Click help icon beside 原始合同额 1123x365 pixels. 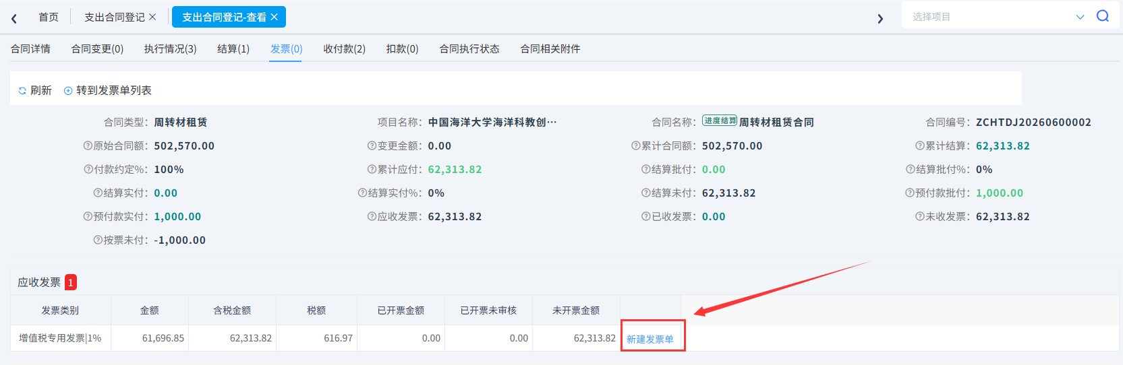coord(88,146)
